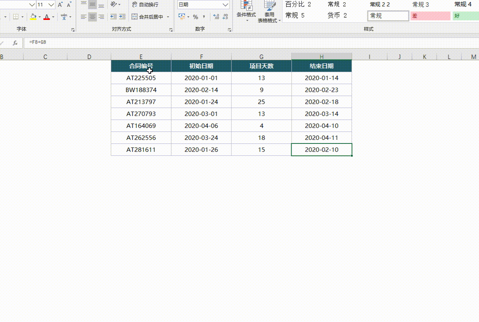Click the Comma Style icon
The width and height of the screenshot is (479, 322).
point(204,17)
